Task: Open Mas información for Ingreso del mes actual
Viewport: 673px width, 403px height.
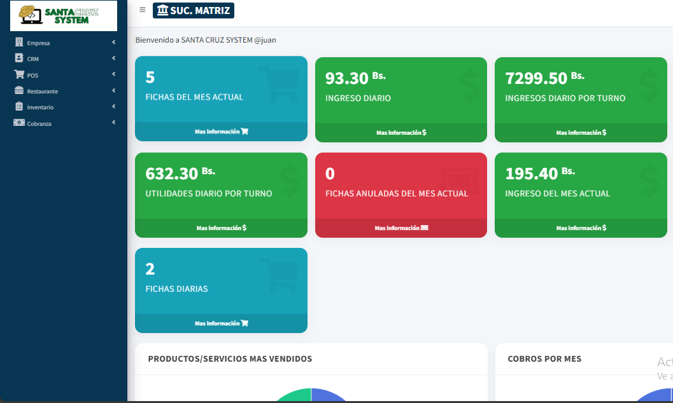Action: tap(581, 228)
